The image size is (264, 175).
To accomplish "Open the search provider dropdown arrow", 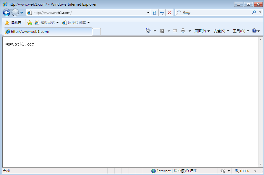I will (x=260, y=12).
